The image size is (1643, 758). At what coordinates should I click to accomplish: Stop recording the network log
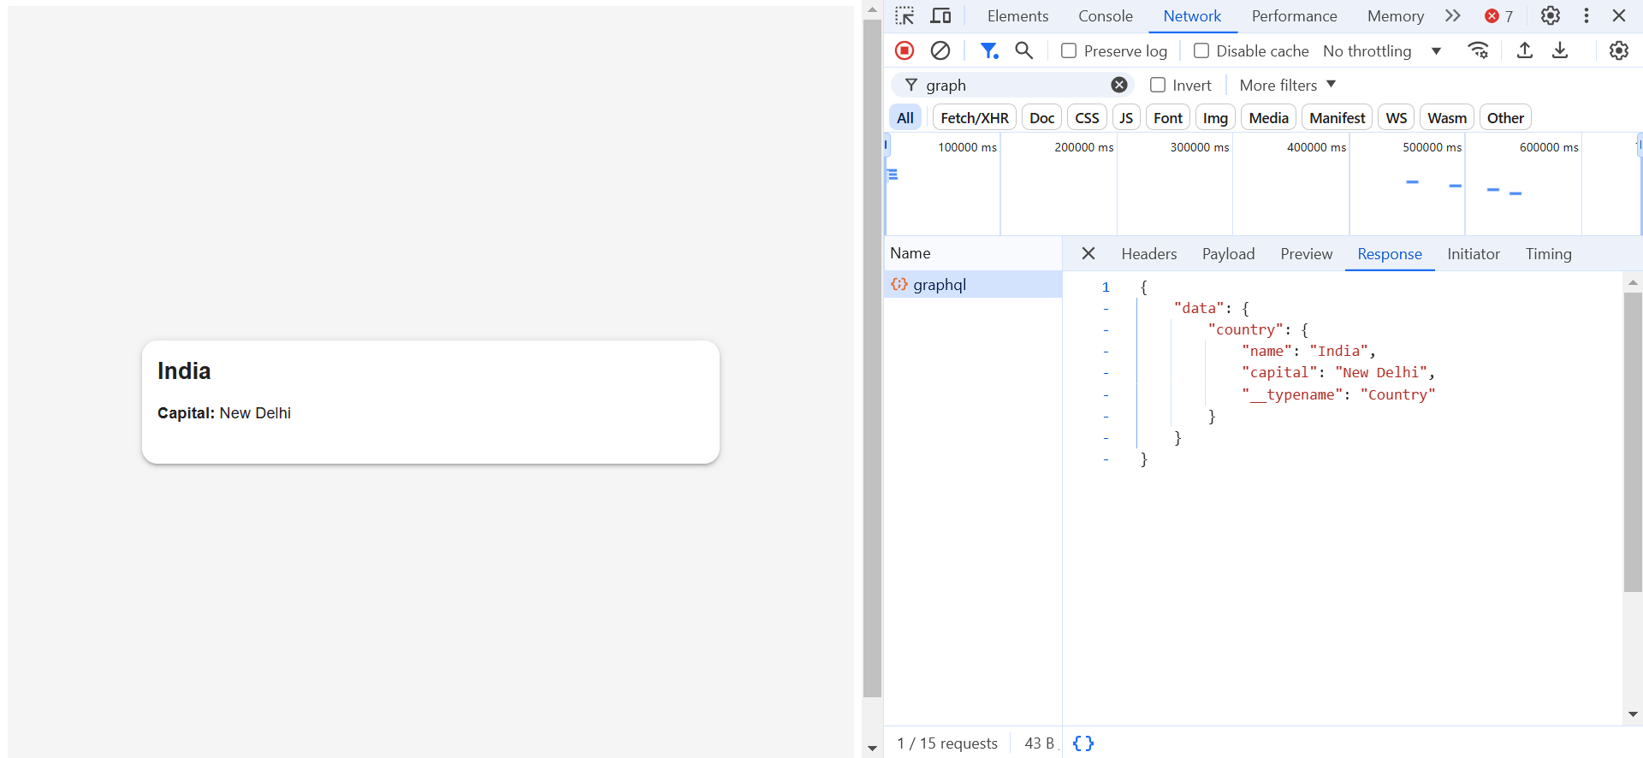(905, 50)
